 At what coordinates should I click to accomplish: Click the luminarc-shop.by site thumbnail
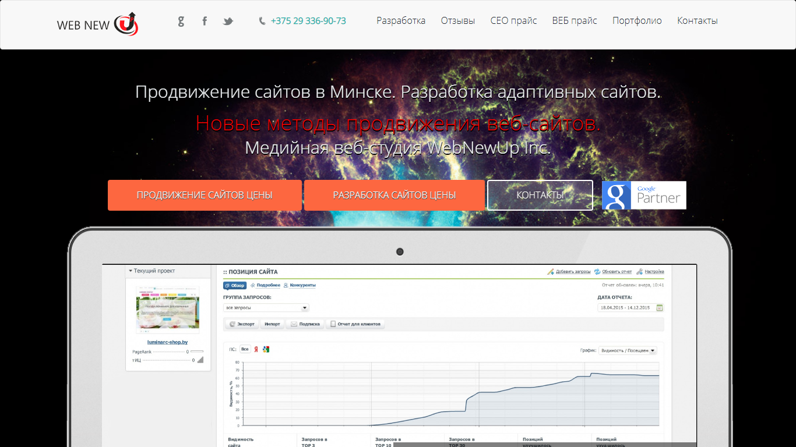coord(168,310)
